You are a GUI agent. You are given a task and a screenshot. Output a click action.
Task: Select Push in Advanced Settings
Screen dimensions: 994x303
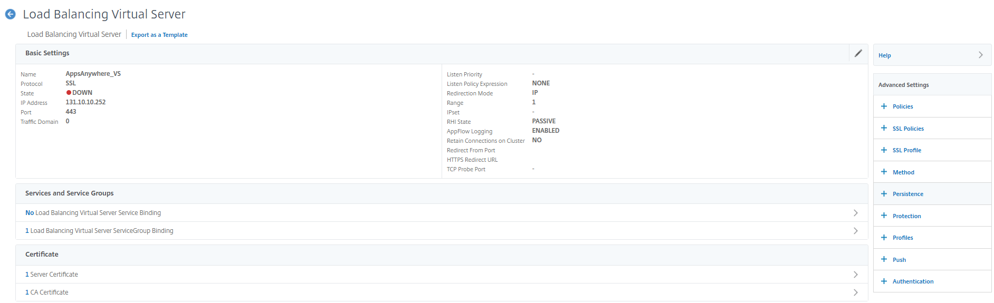899,260
